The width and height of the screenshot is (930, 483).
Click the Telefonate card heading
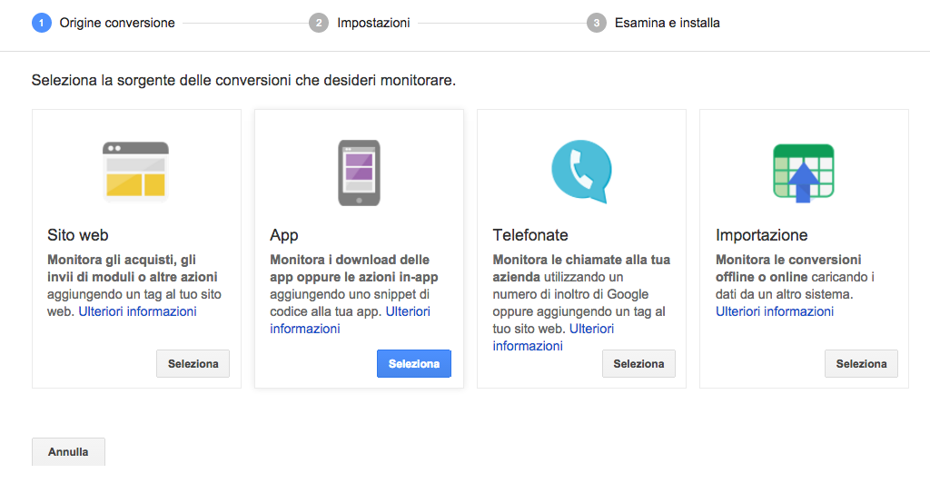[x=530, y=235]
